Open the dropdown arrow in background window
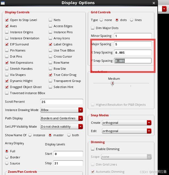The width and height of the screenshot is (169, 175). click(164, 9)
